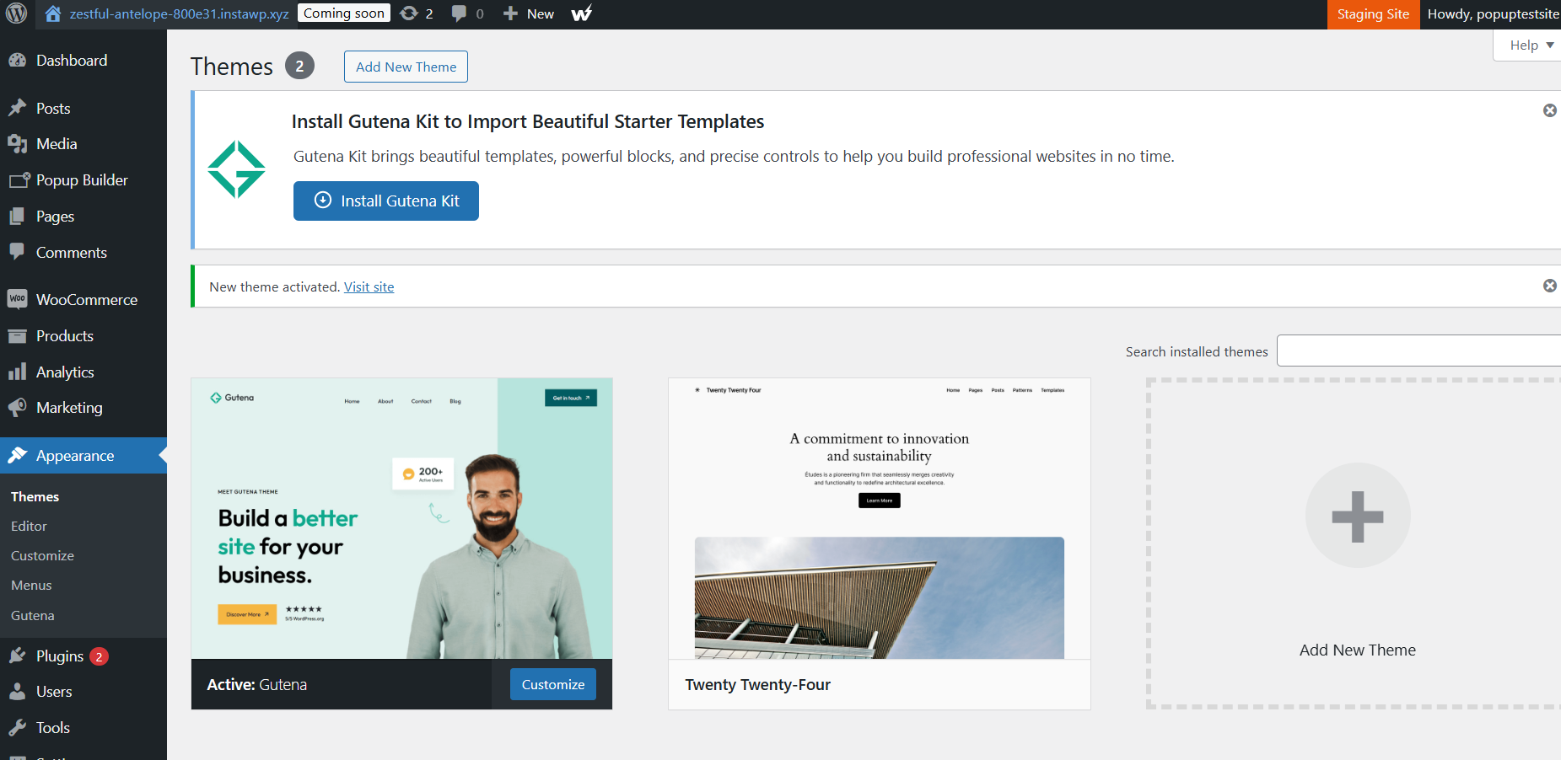
Task: Click the Search installed themes field
Action: (1418, 351)
